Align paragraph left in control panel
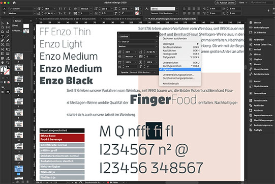 click(185, 9)
